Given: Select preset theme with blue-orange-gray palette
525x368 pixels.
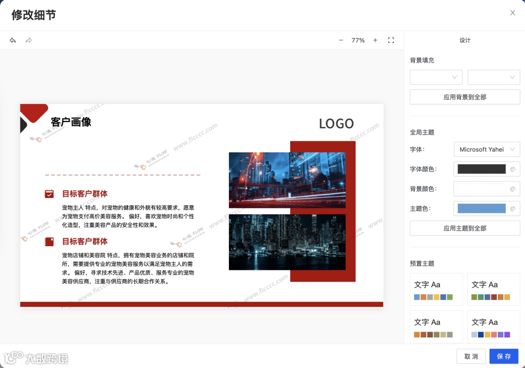Looking at the screenshot, I should coord(436,289).
